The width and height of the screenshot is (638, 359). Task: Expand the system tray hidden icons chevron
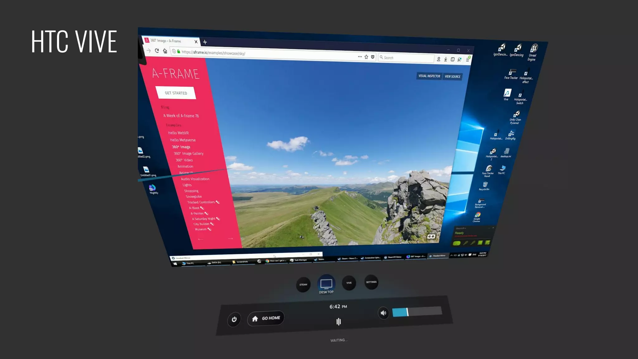pos(451,255)
